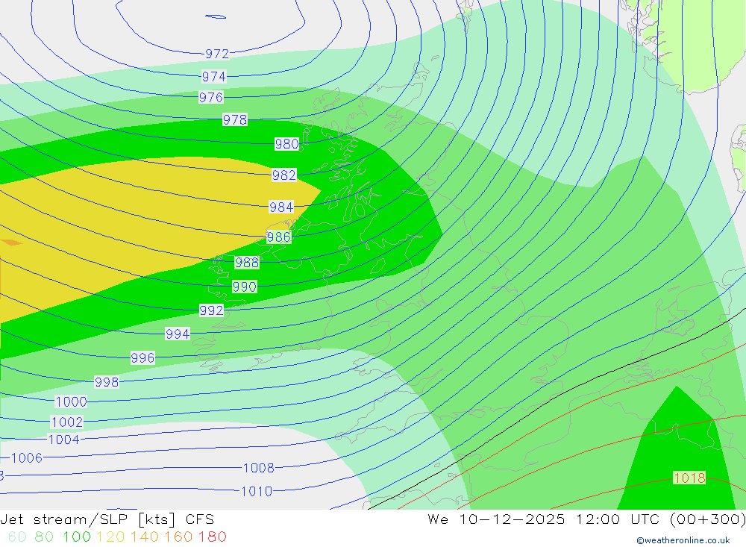
Task: Click the 160 kts legend value
Action: (x=178, y=537)
